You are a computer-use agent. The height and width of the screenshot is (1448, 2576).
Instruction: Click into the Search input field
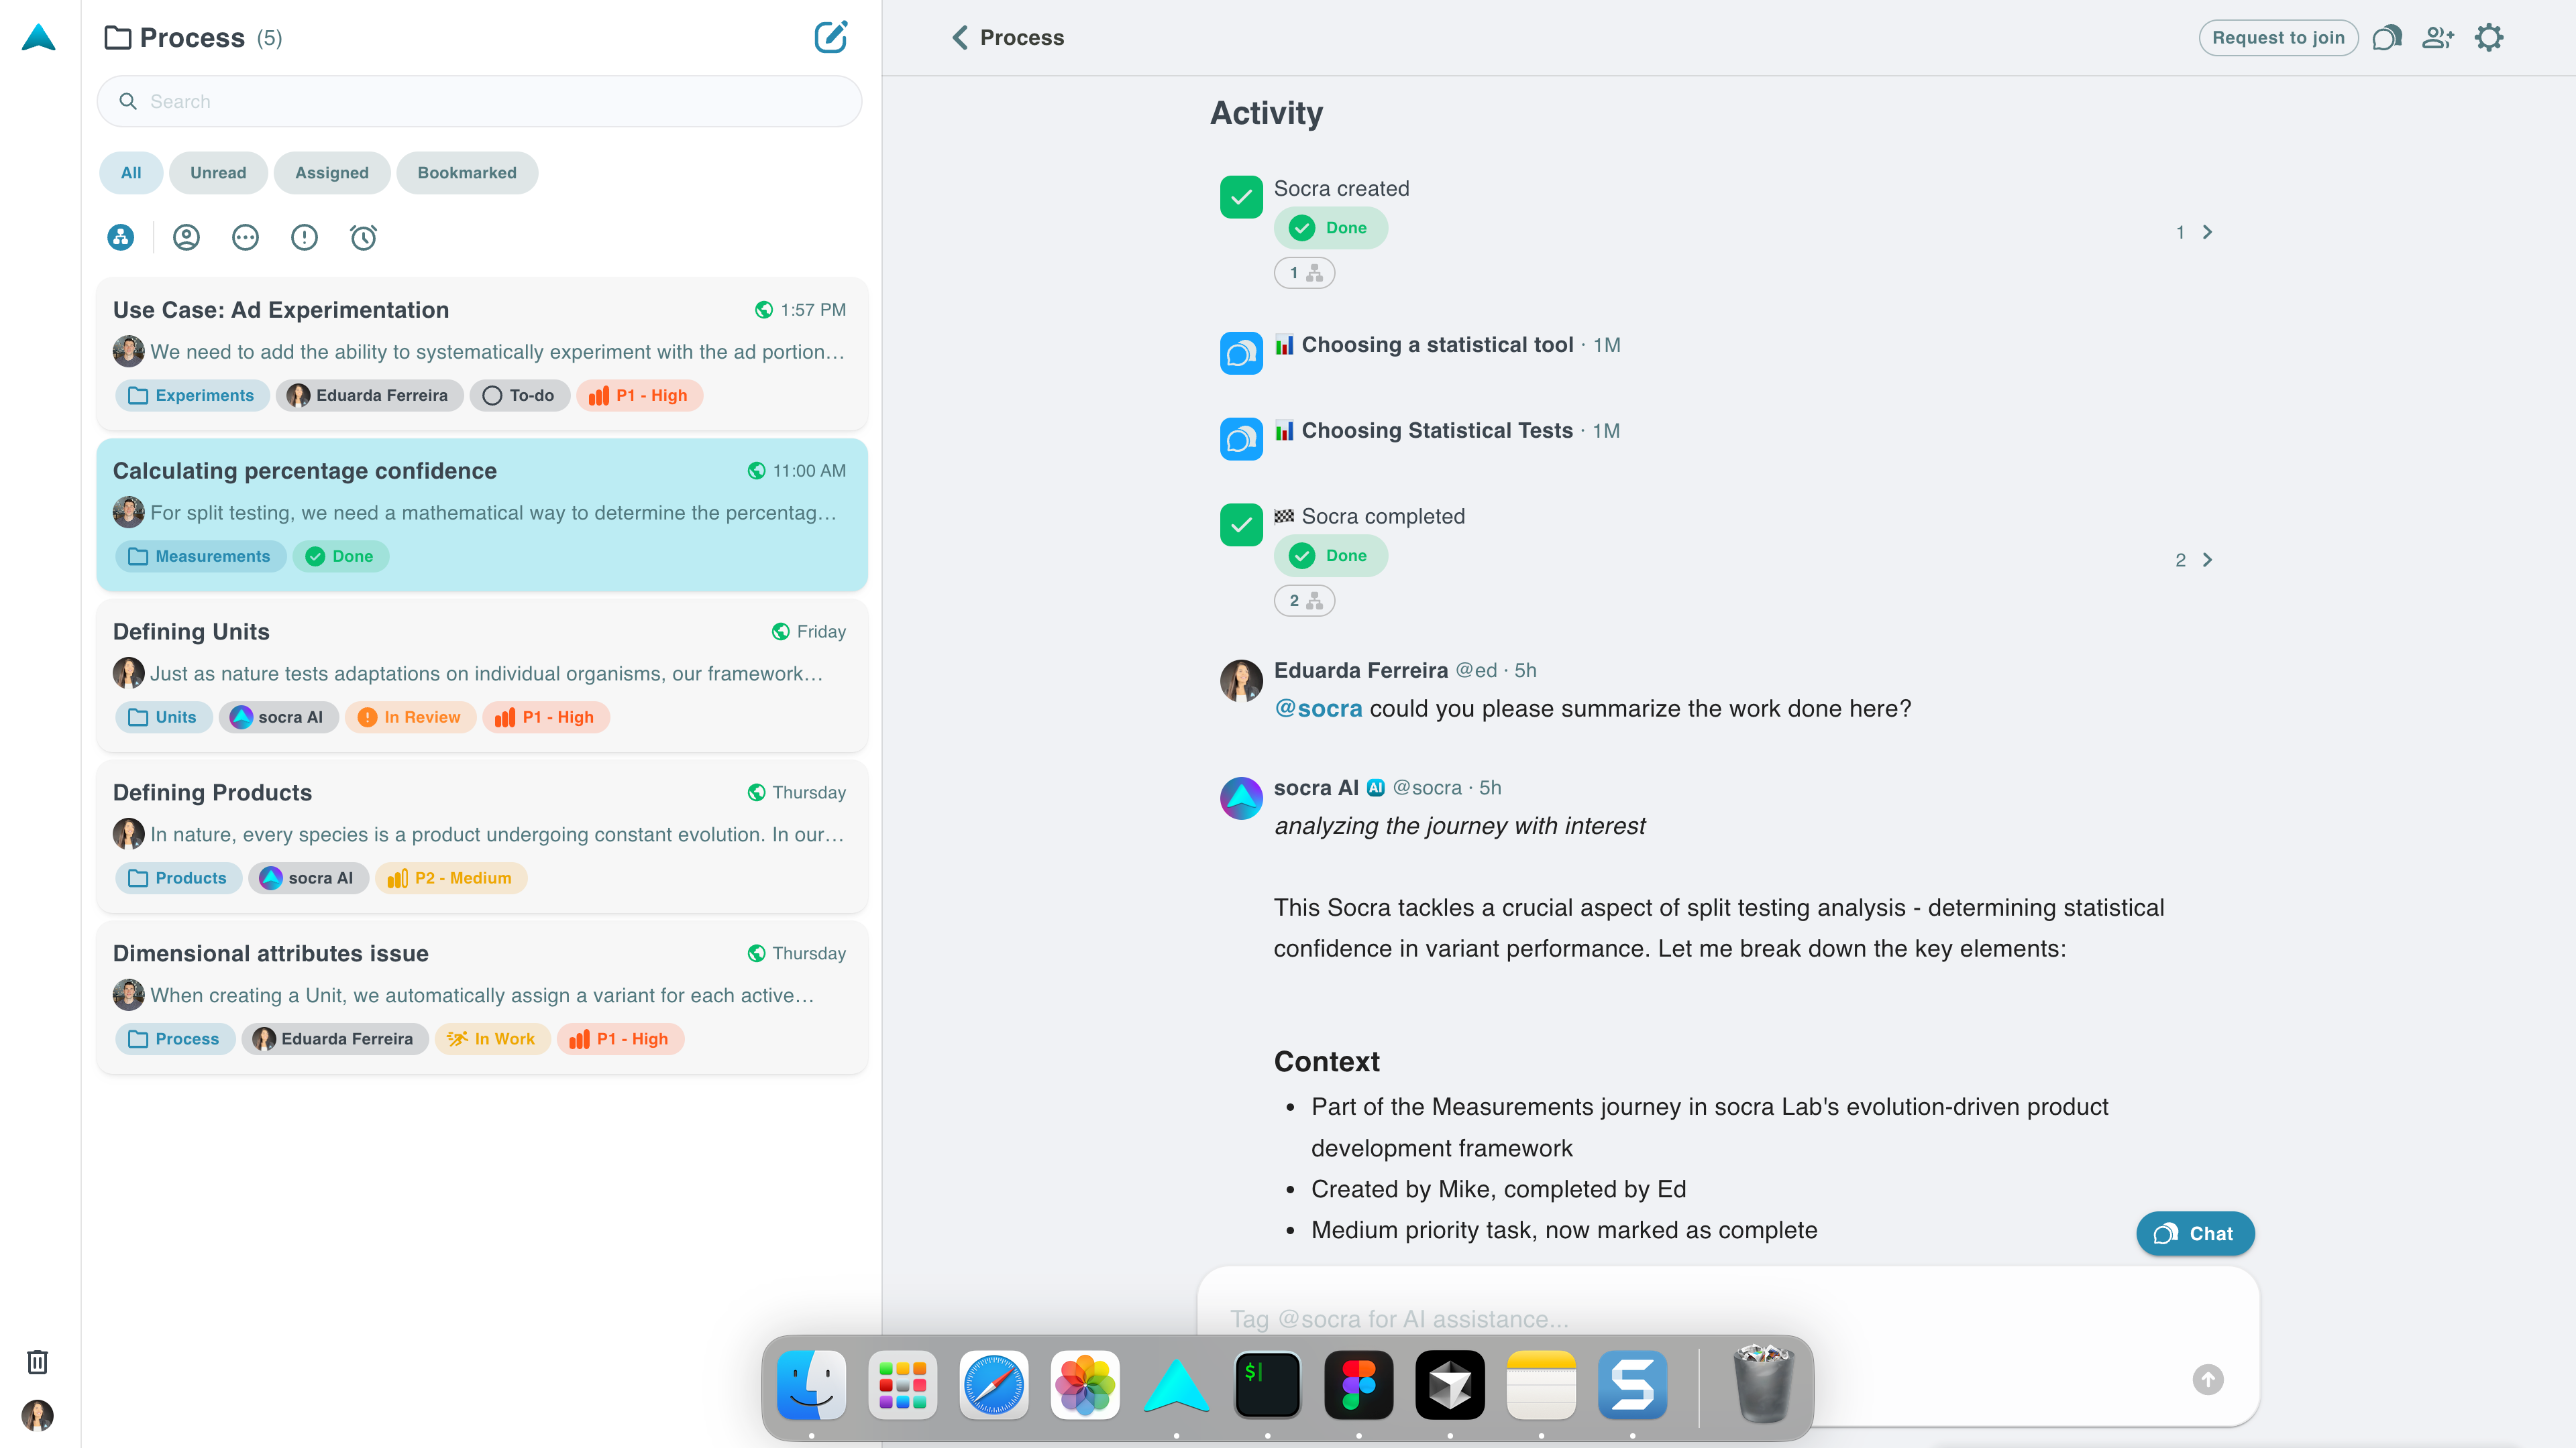click(x=480, y=101)
